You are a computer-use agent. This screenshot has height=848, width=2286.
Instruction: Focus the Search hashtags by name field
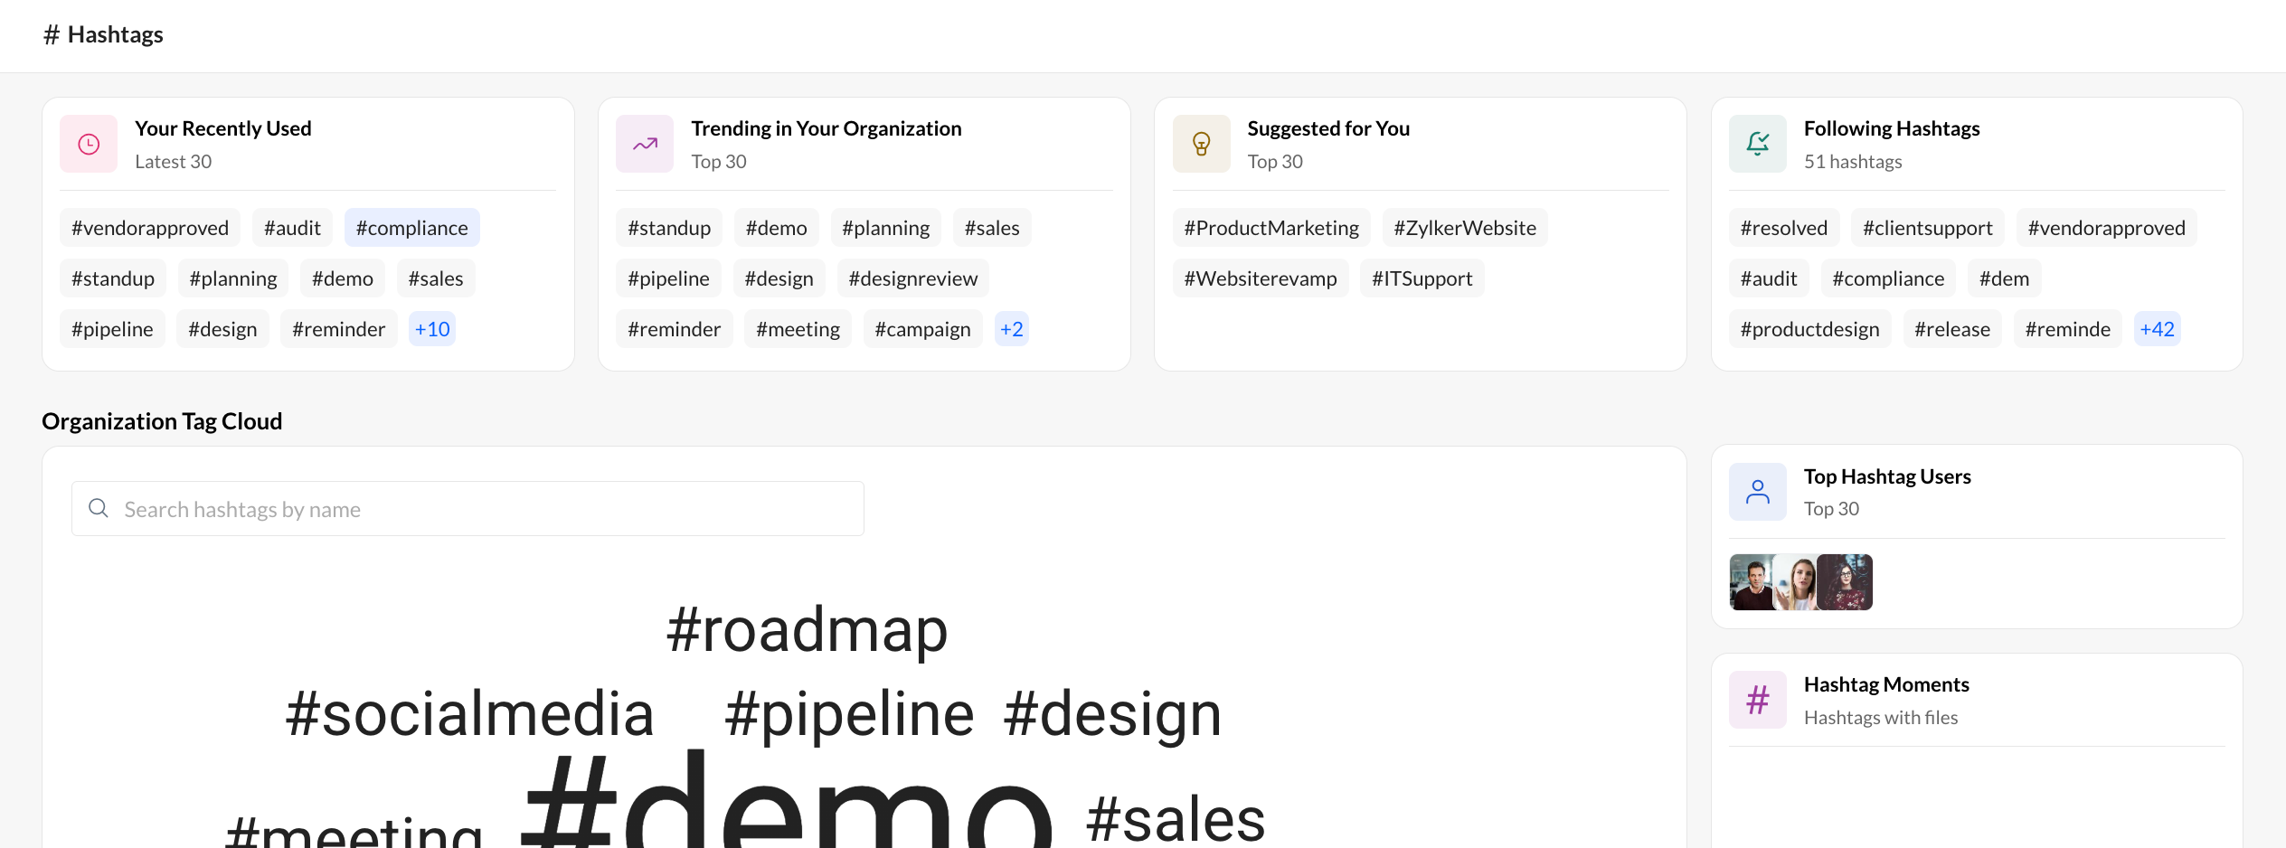coord(468,508)
